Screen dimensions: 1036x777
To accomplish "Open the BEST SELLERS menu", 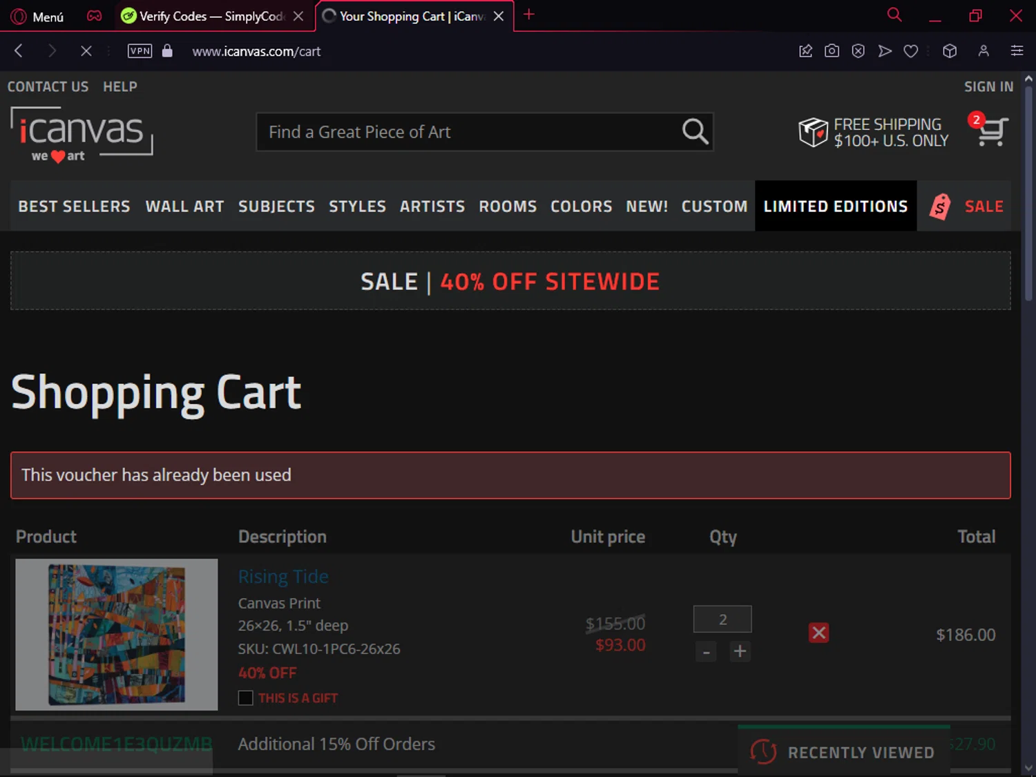I will (74, 206).
